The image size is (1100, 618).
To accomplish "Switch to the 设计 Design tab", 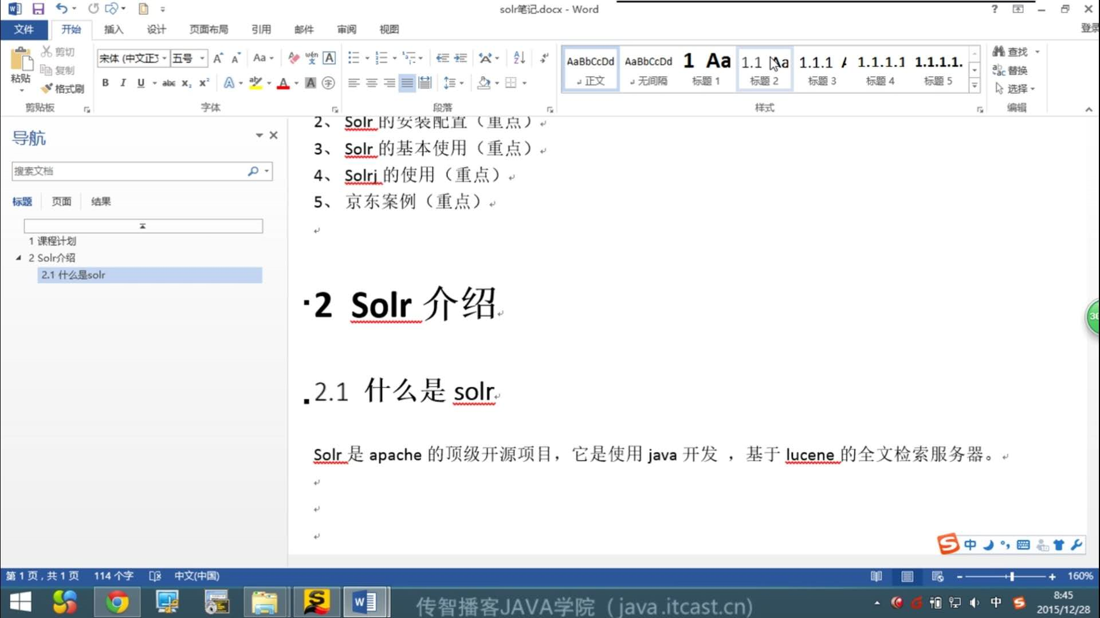I will (156, 29).
